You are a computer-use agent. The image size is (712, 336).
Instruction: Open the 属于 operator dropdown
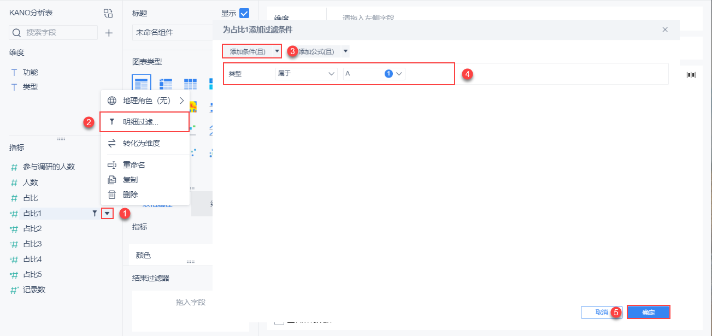pos(305,74)
